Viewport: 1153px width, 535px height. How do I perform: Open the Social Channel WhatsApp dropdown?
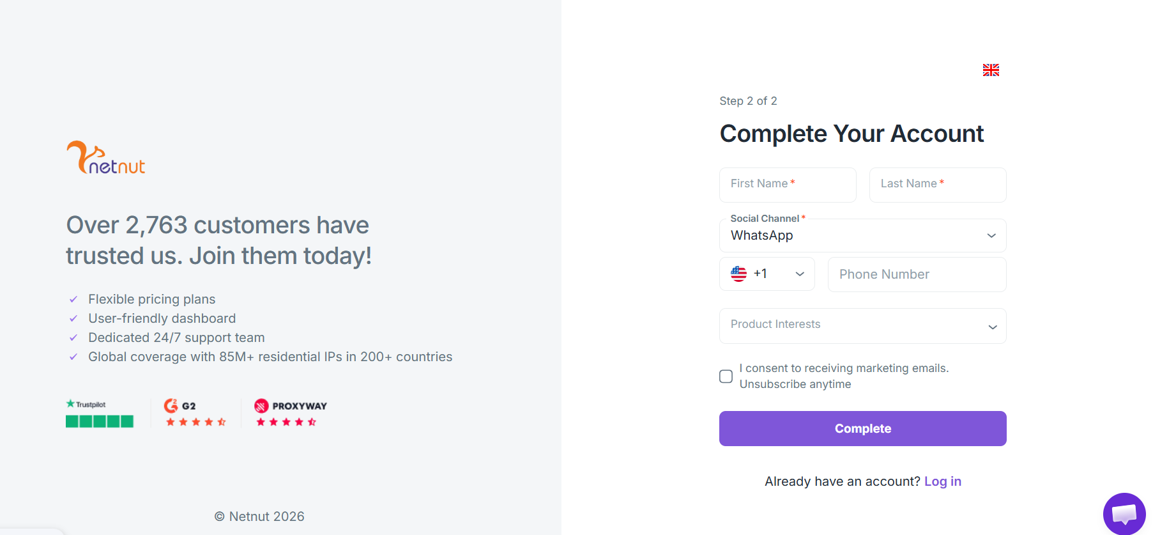coord(862,236)
